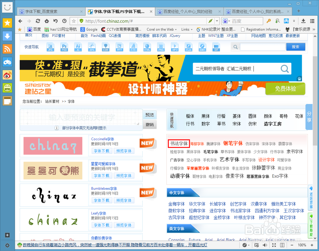Open a new tab with plus
The image size is (319, 251).
click(299, 11)
